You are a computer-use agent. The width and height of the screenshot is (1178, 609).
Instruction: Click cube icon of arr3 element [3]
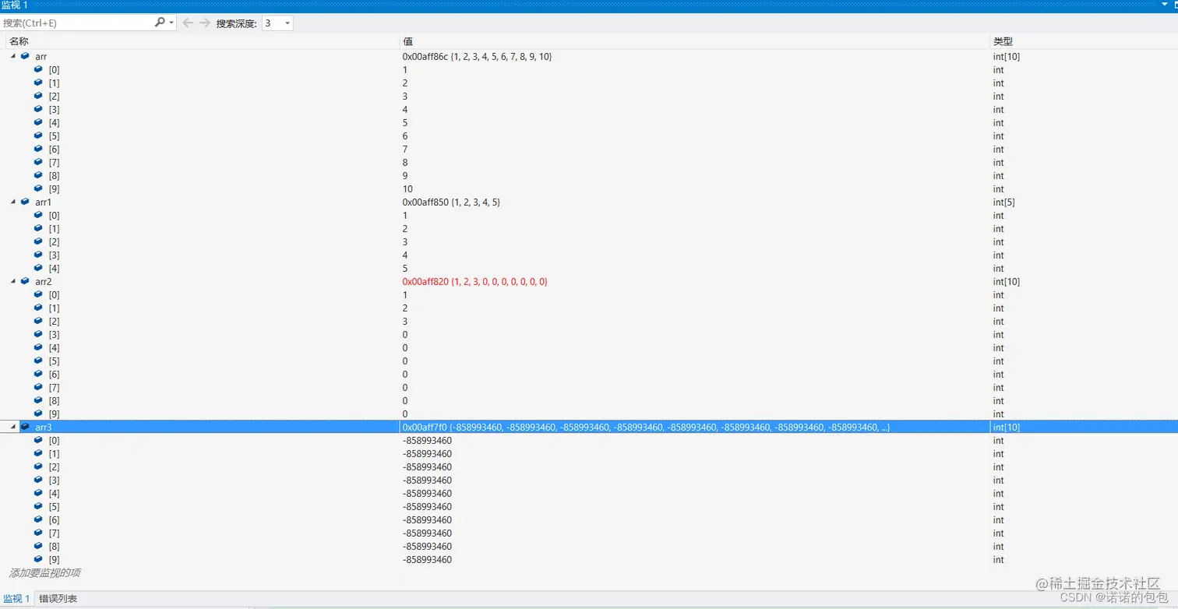pyautogui.click(x=38, y=480)
